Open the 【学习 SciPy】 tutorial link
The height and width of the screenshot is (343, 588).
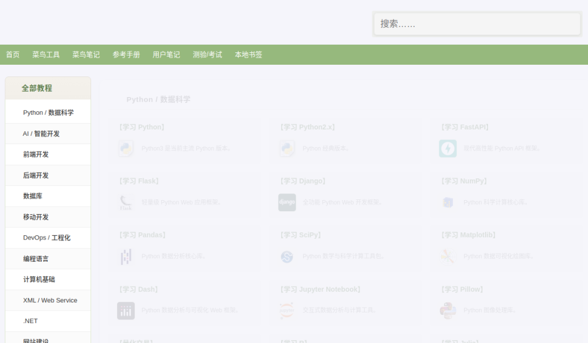[x=300, y=235]
